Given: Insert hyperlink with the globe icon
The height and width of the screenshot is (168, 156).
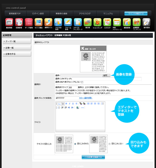Looking at the screenshot, I should [77, 108].
